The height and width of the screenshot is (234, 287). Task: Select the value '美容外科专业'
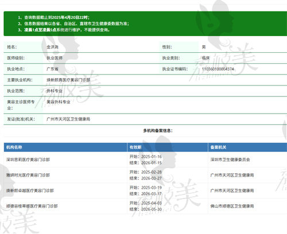(59, 102)
